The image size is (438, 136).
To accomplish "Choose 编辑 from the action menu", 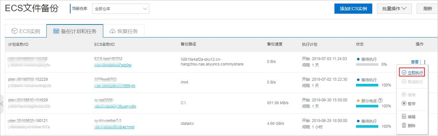I will (409, 117).
